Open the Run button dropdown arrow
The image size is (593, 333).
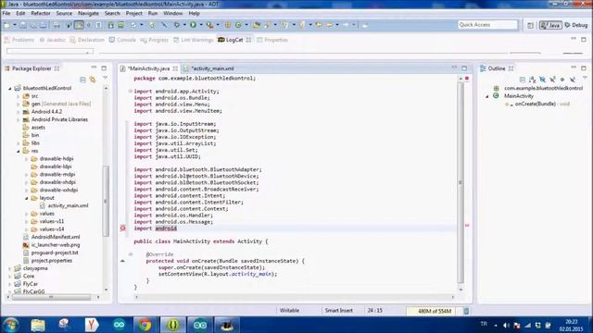pyautogui.click(x=201, y=25)
